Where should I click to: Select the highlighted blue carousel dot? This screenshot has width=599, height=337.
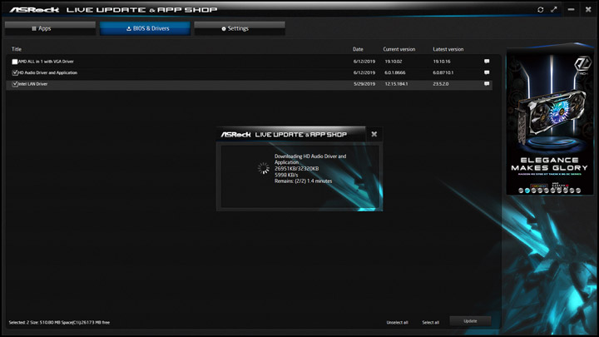coord(527,191)
